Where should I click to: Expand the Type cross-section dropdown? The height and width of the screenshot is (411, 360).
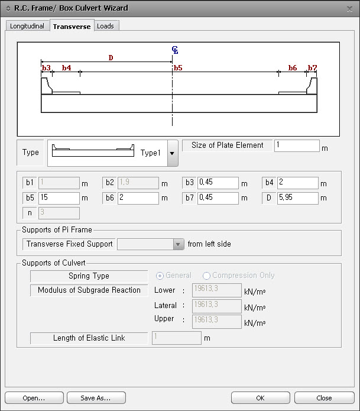point(173,153)
